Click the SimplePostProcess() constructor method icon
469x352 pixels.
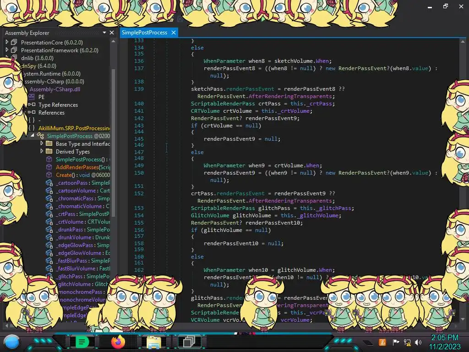coord(49,159)
